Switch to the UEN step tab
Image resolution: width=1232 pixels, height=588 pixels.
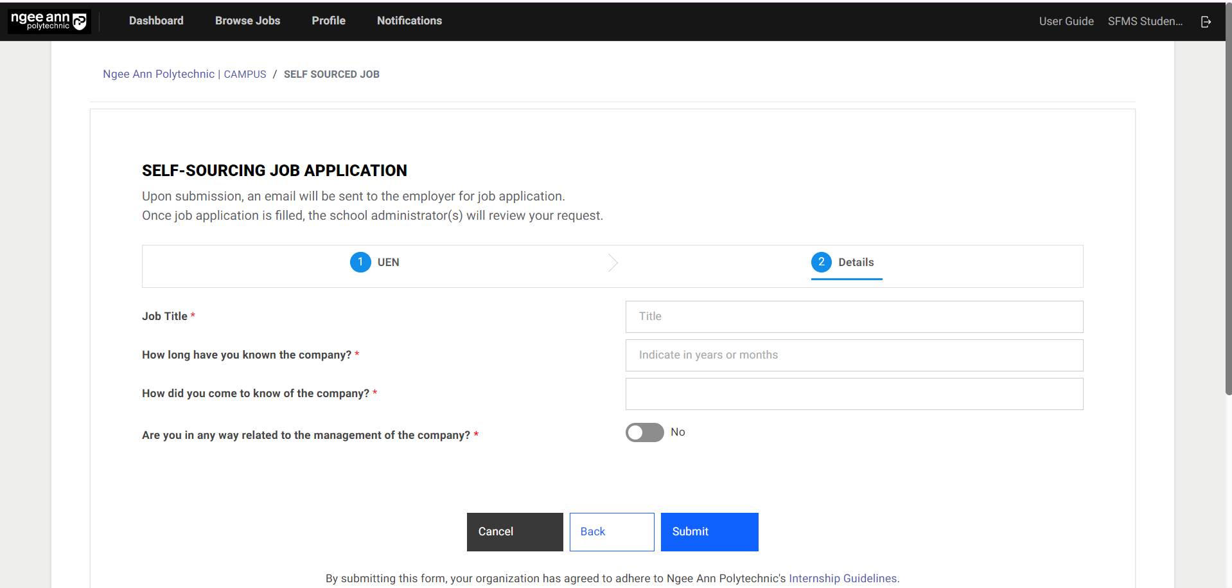[388, 262]
